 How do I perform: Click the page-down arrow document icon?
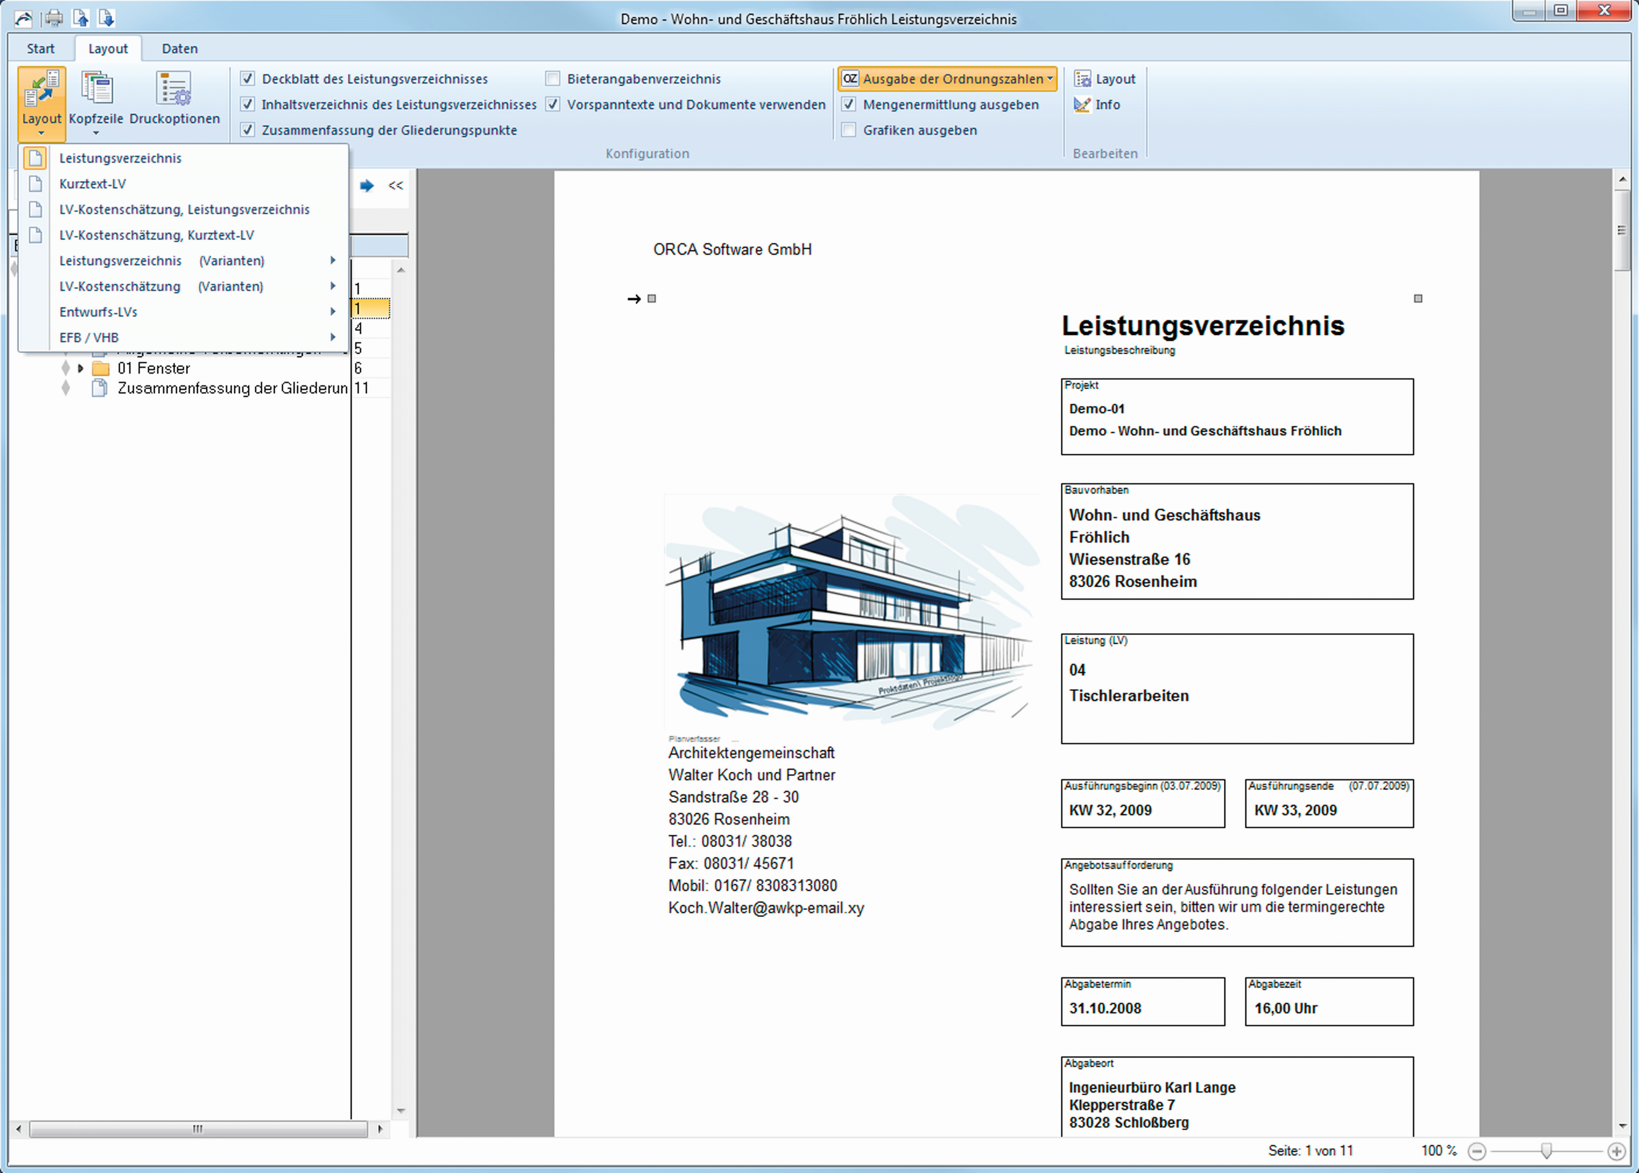106,18
